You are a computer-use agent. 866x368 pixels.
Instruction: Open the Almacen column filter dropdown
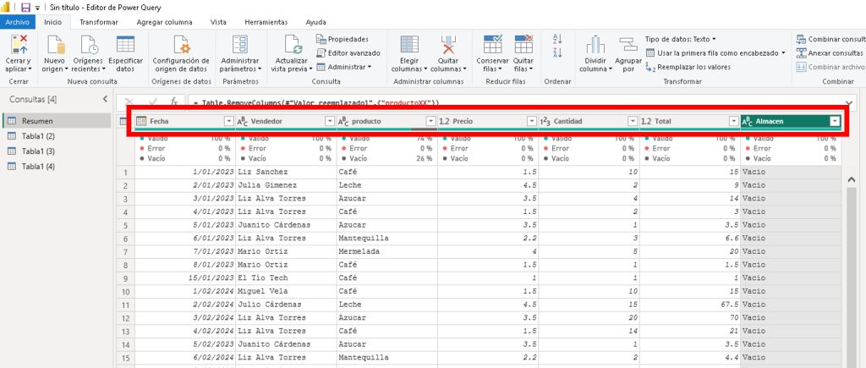tap(835, 122)
